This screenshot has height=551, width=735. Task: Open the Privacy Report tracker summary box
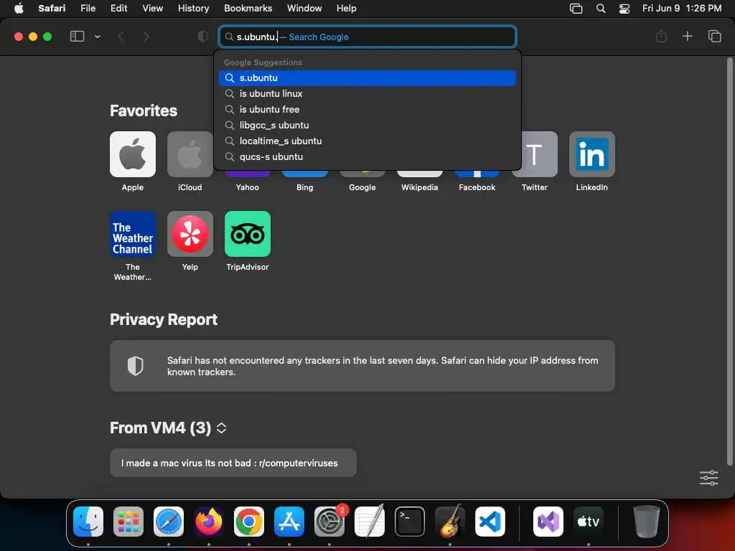[362, 366]
